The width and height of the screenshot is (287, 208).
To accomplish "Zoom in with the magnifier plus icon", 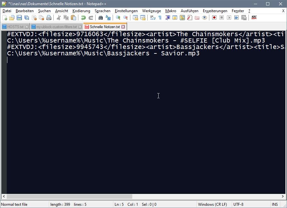I will (118, 18).
